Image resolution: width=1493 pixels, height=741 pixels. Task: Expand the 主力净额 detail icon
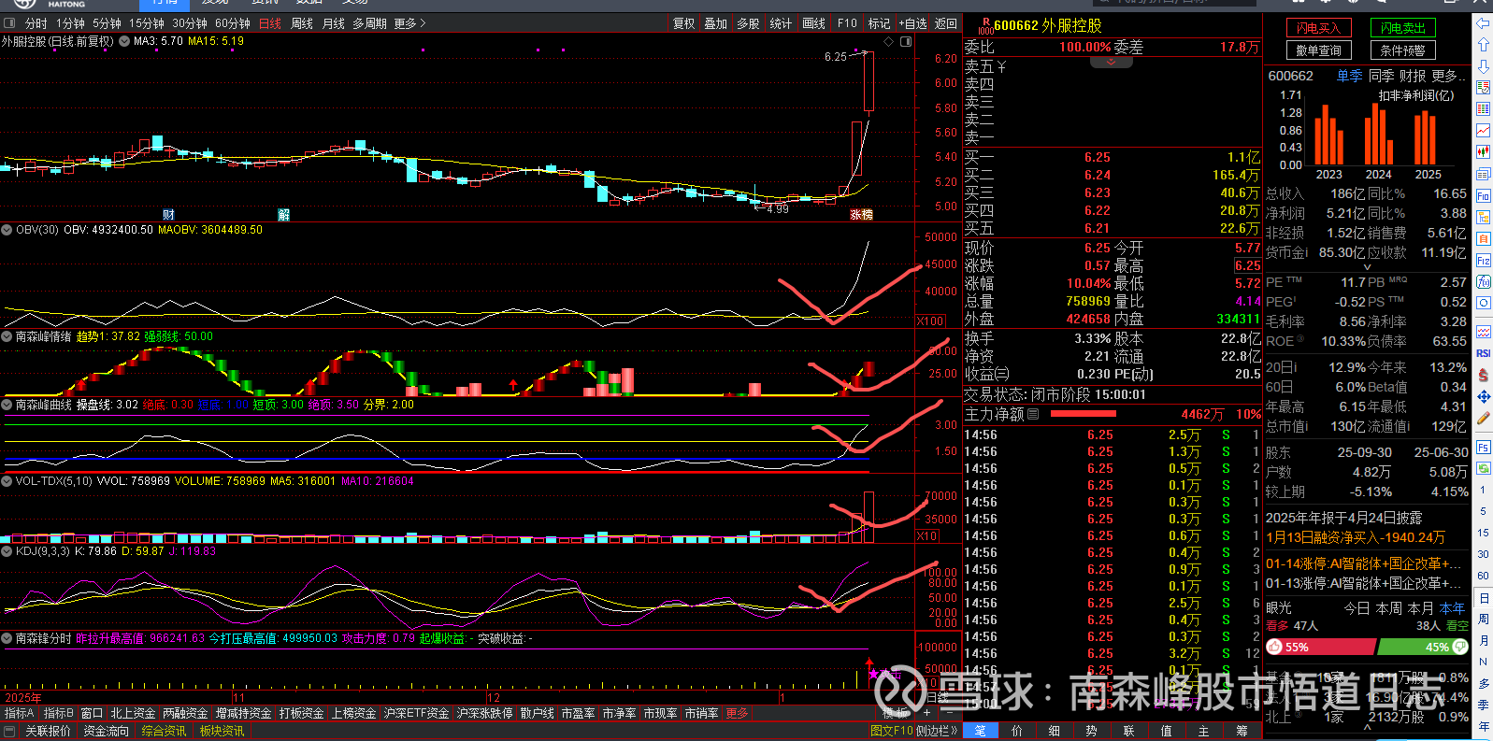pos(1033,414)
